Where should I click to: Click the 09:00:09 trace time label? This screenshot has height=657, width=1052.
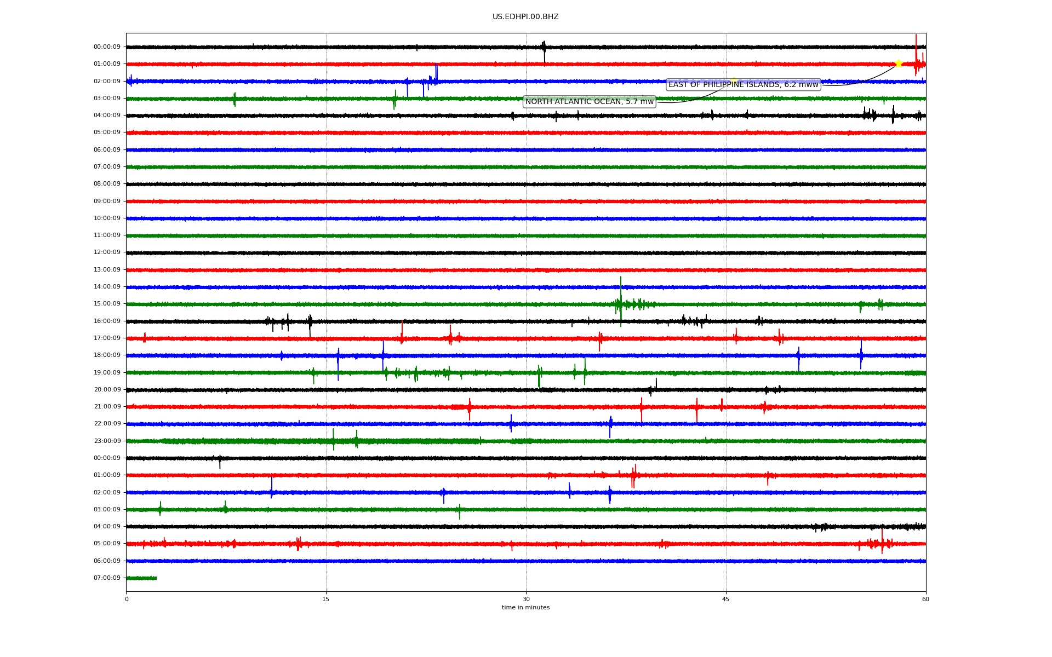[x=107, y=201]
